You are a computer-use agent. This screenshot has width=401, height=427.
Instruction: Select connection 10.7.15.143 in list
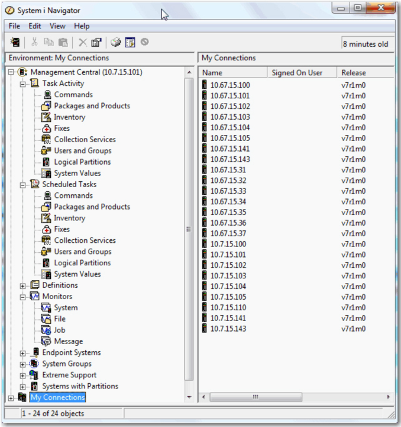[228, 329]
